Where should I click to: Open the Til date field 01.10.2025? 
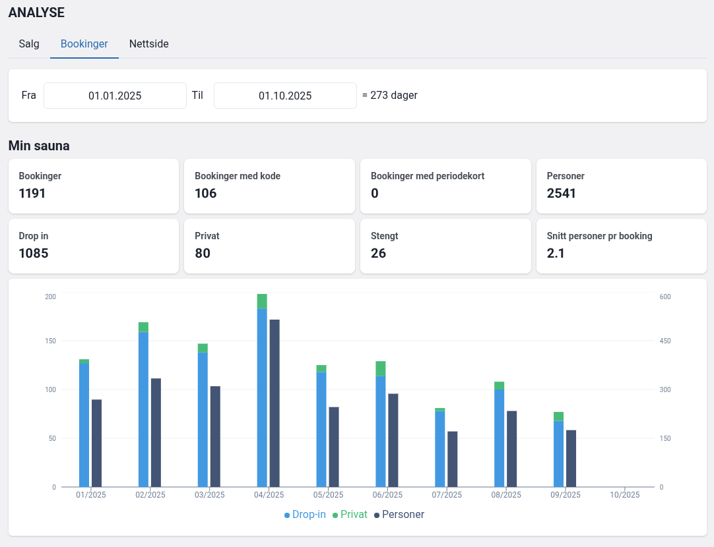(285, 96)
